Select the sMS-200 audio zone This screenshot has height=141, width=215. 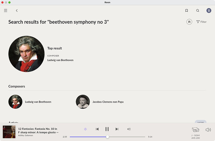[x=196, y=131]
